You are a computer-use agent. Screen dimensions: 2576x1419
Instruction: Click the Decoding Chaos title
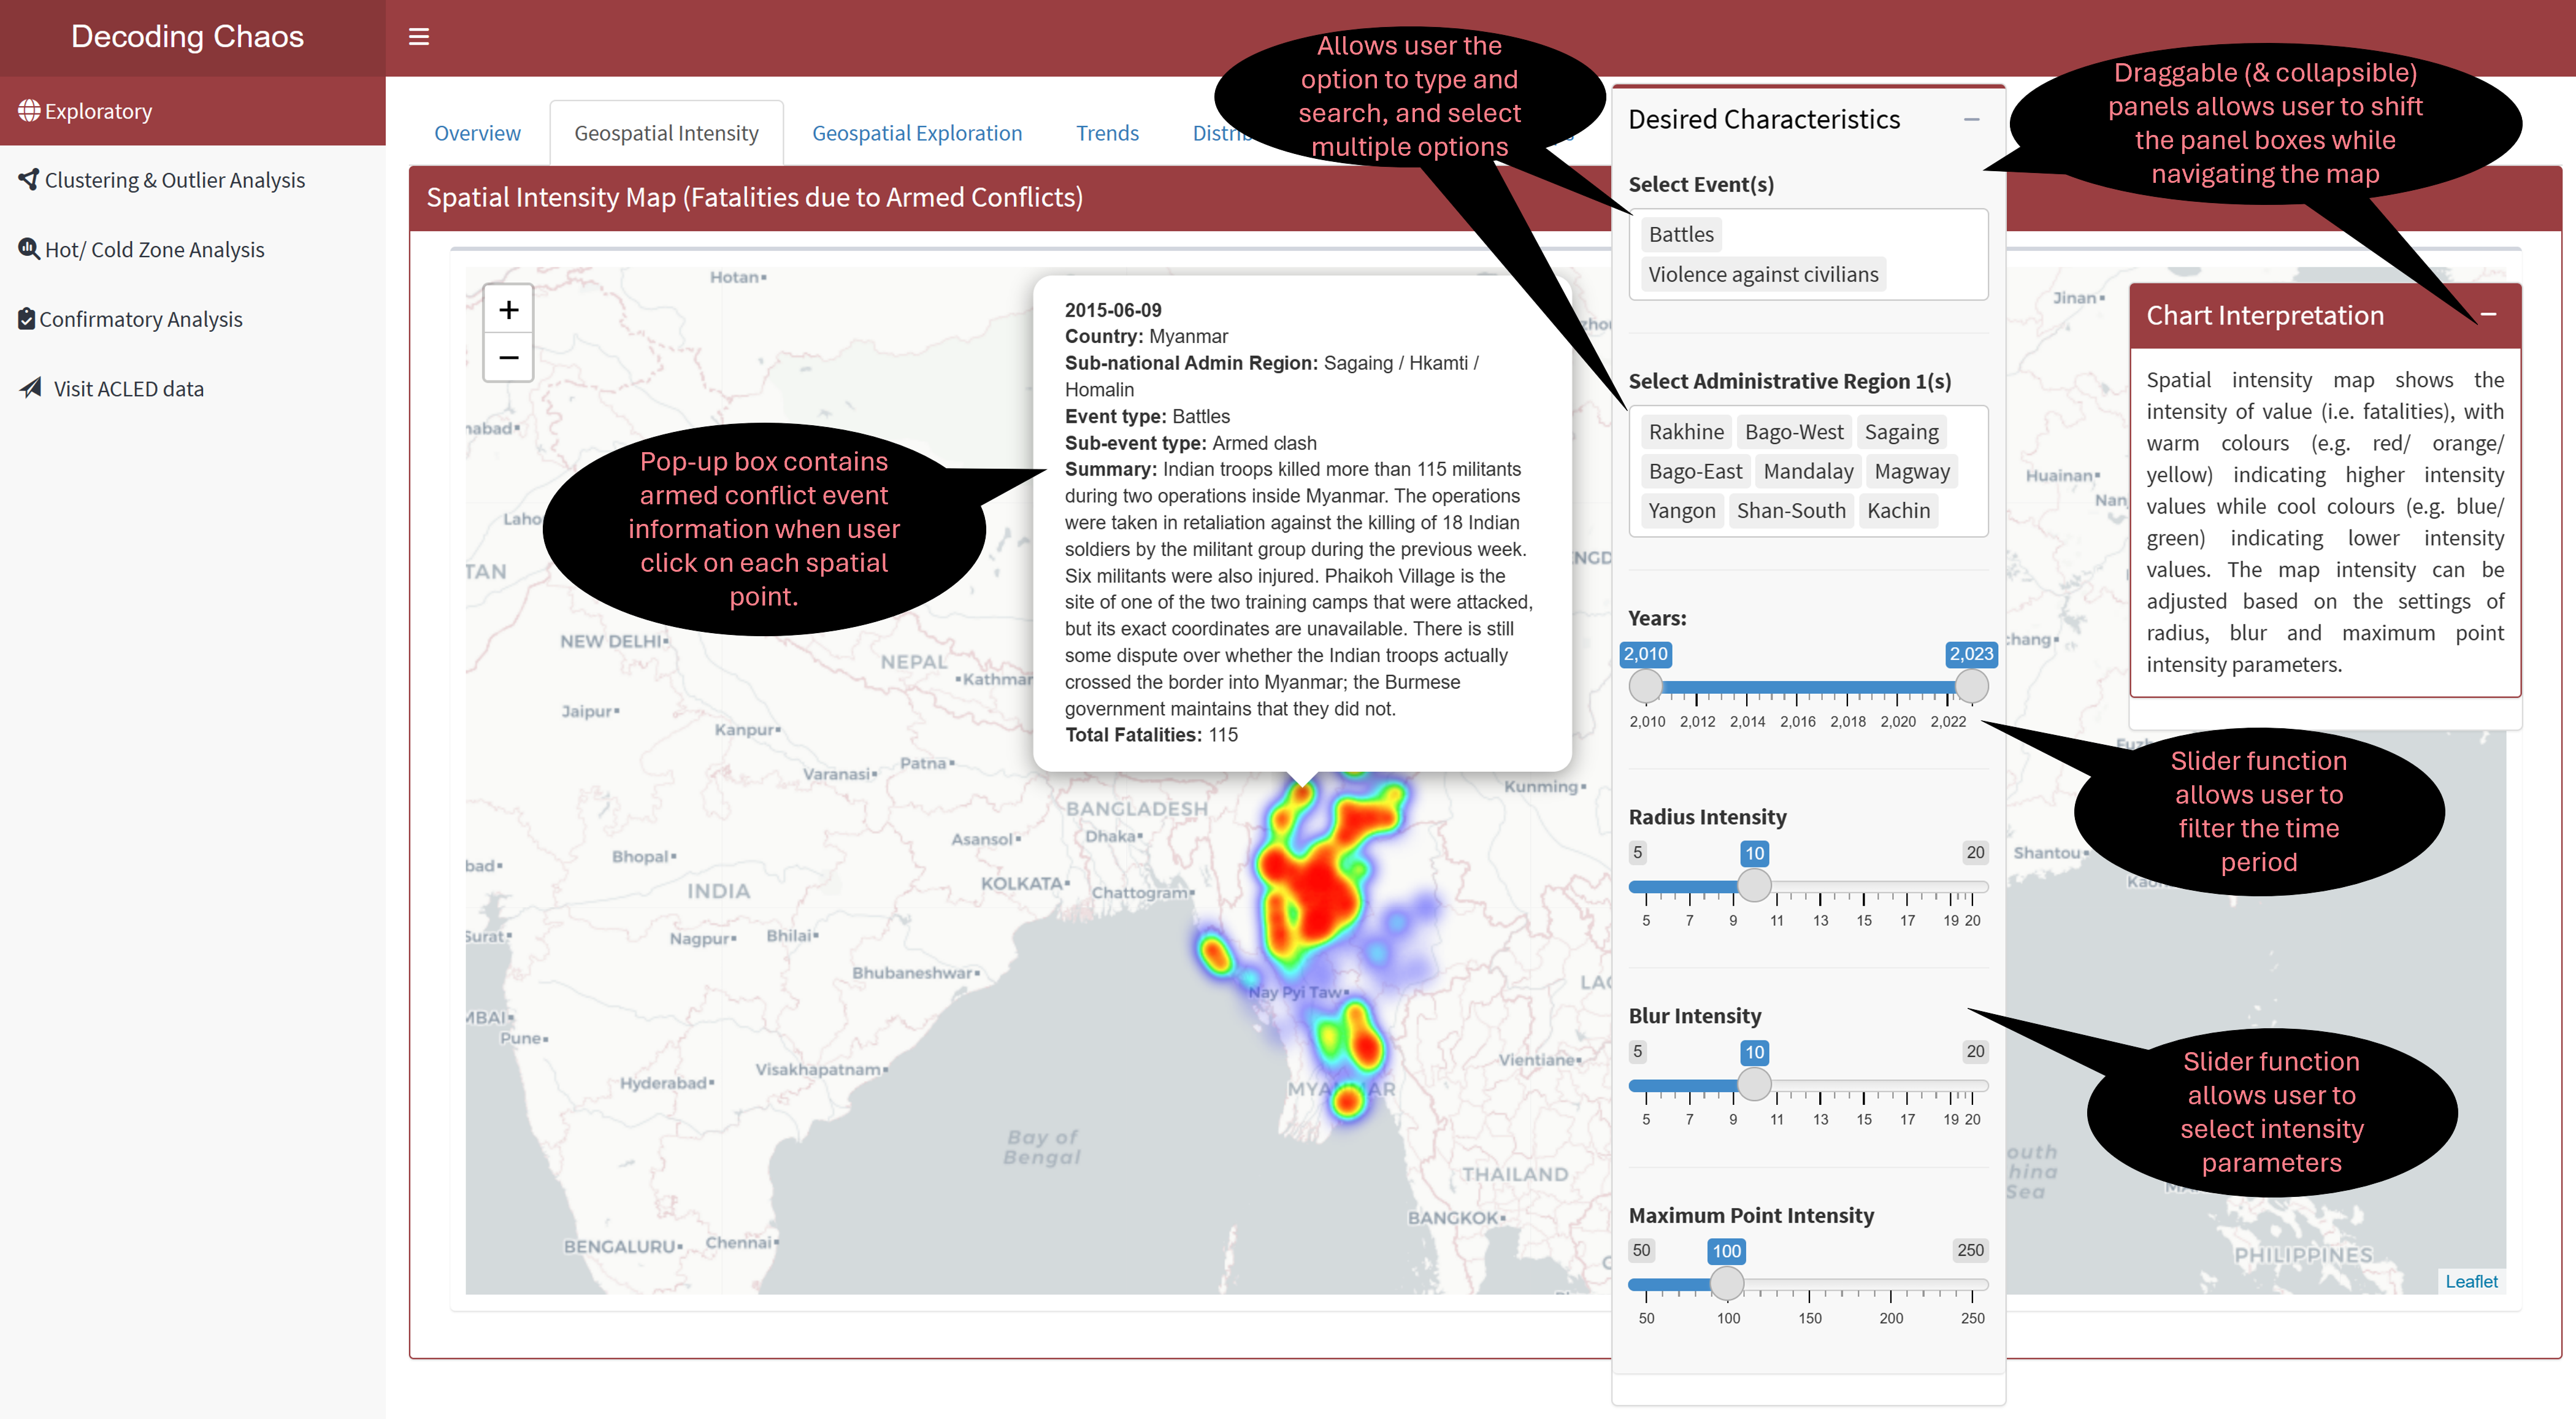(187, 37)
